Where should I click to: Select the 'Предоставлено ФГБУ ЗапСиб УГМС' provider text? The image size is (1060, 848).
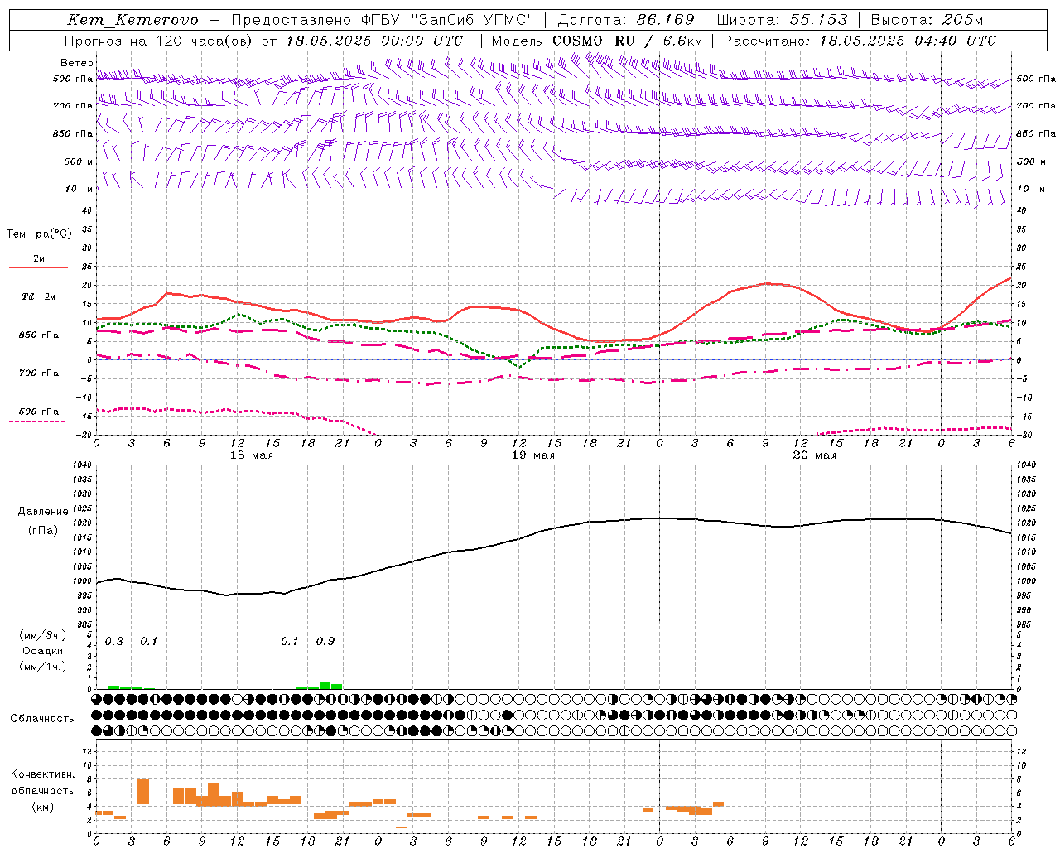383,20
